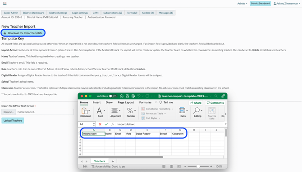Click the Name Box stepper arrows

click(94, 124)
